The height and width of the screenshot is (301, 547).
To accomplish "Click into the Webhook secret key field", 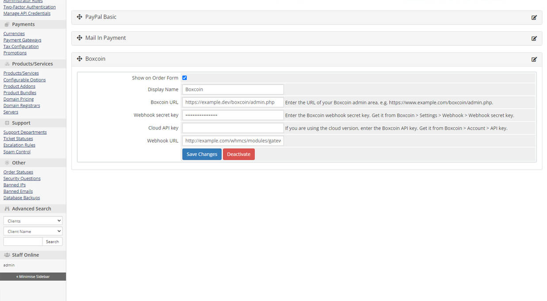I will [233, 115].
